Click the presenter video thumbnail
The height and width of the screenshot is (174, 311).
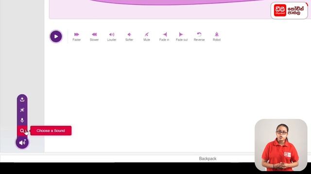click(x=281, y=145)
